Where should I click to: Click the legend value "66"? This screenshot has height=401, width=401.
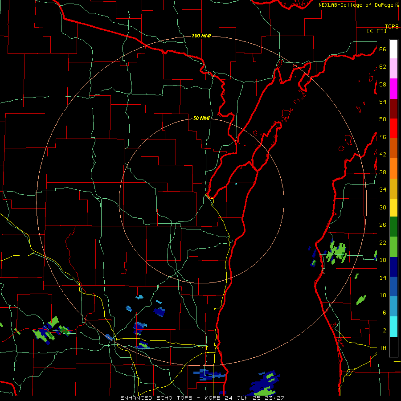coord(383,49)
